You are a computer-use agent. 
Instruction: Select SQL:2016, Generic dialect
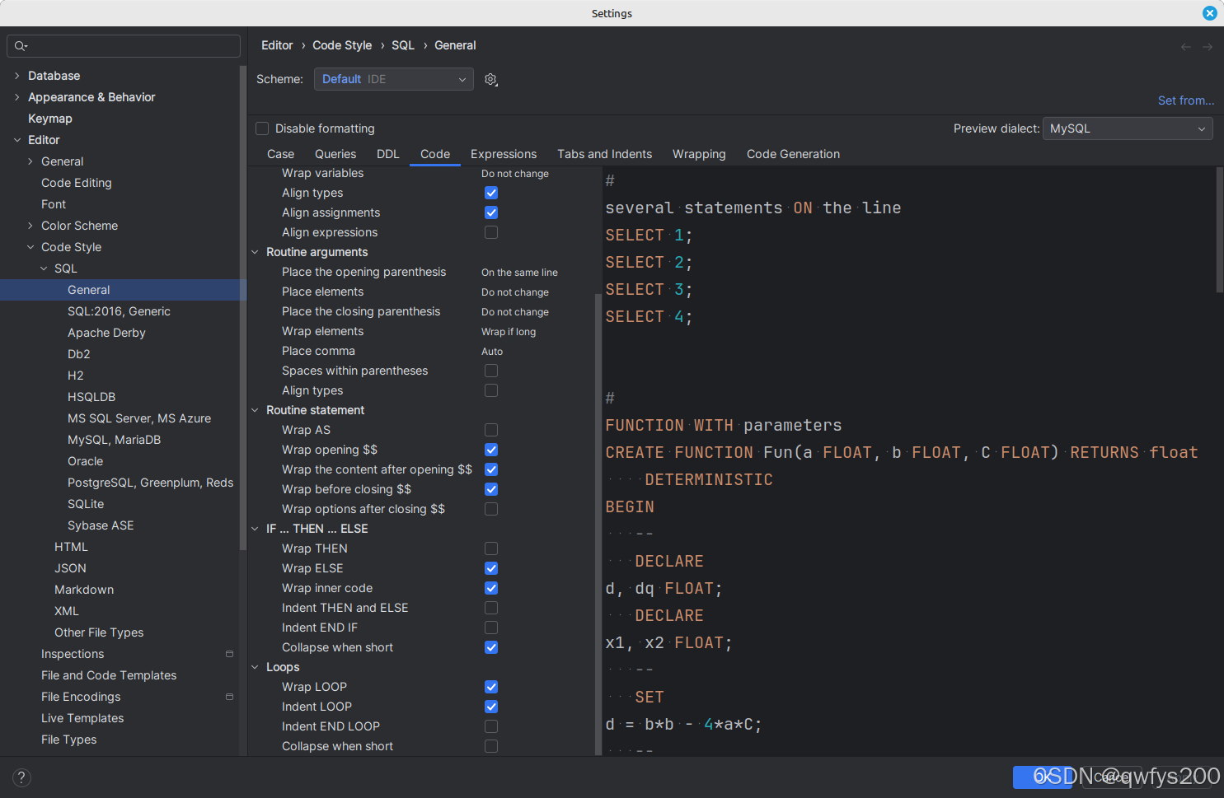pos(119,311)
